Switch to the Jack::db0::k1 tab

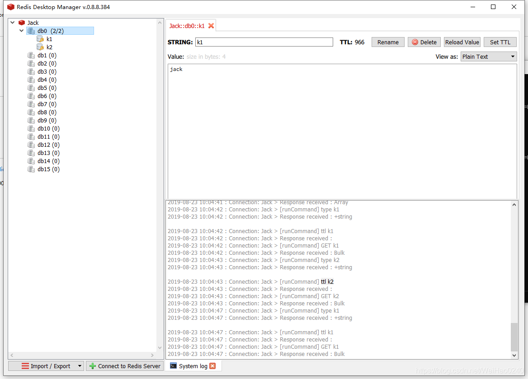[x=186, y=26]
